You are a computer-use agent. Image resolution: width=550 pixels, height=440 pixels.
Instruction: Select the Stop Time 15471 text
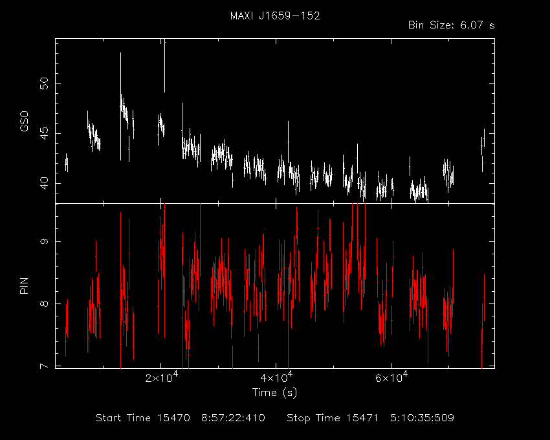[x=333, y=418]
